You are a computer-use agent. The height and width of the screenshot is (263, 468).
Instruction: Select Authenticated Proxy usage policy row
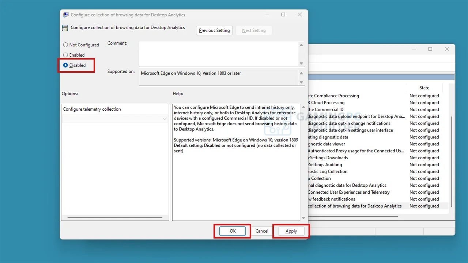[x=378, y=151]
